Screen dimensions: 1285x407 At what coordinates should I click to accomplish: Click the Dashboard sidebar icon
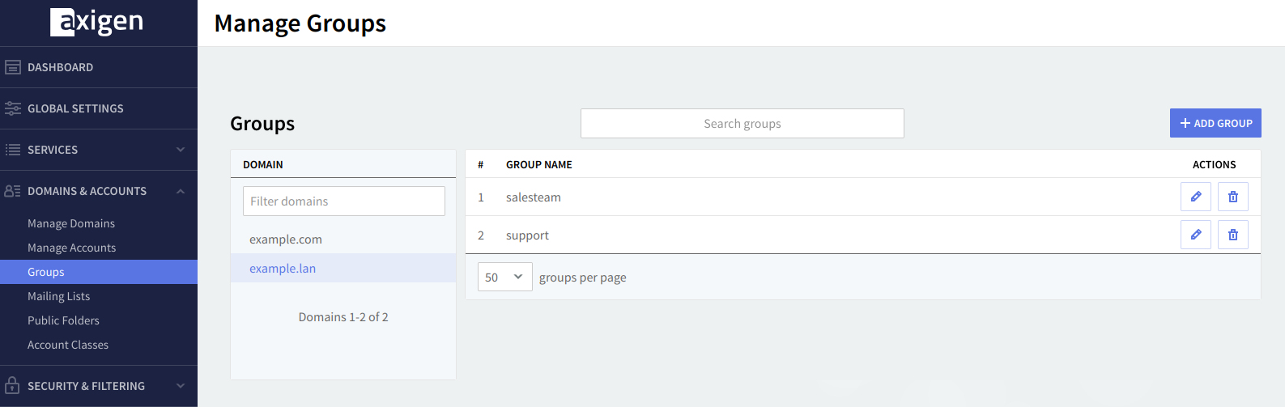[x=13, y=67]
